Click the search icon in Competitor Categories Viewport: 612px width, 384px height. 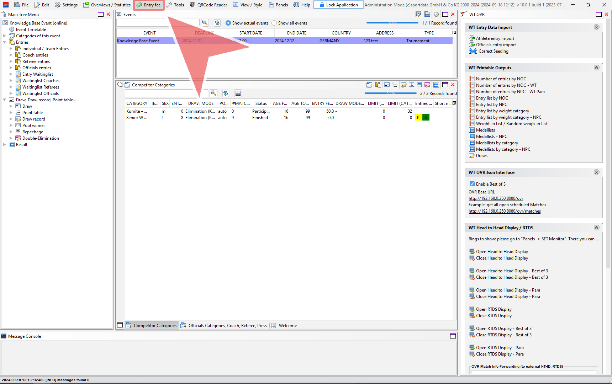[213, 93]
